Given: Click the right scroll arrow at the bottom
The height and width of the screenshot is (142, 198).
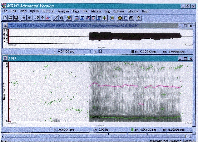Looking at the screenshot, I should [191, 136].
